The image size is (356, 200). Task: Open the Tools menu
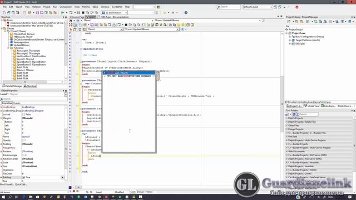click(x=77, y=7)
